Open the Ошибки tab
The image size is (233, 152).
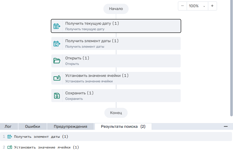33,127
